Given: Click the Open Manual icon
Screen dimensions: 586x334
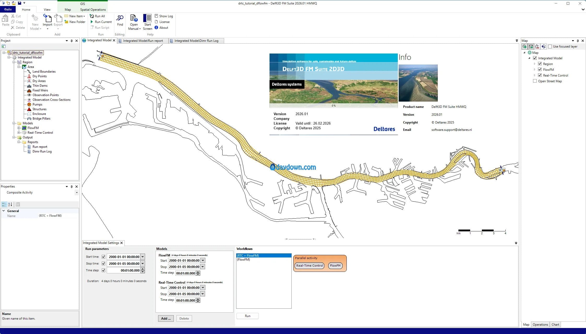Looking at the screenshot, I should coord(134,18).
